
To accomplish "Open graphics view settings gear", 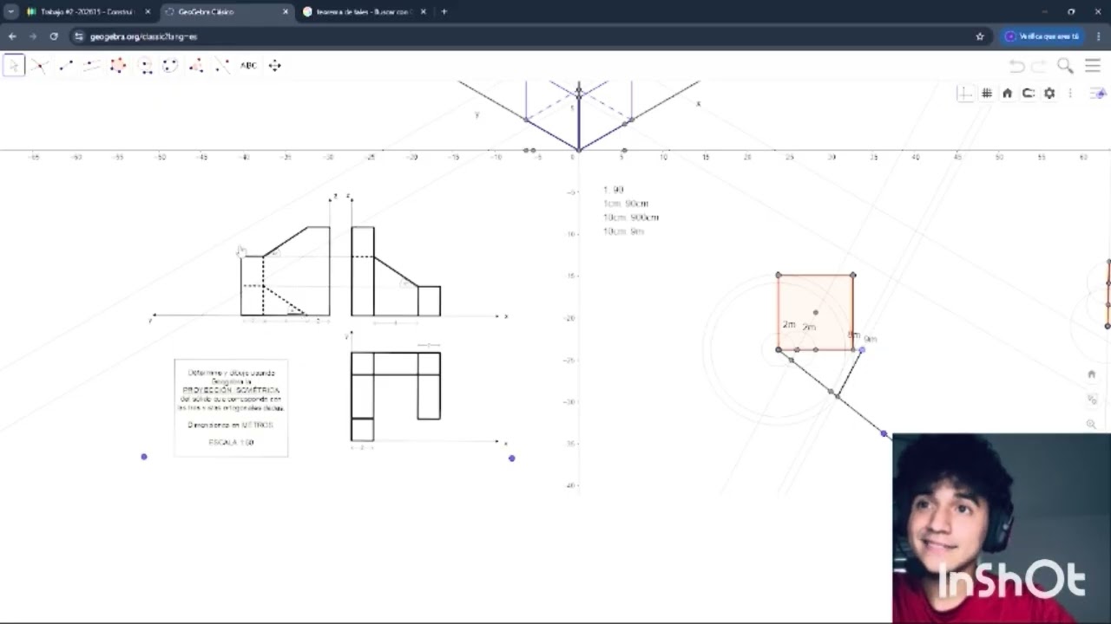I will [x=1049, y=94].
